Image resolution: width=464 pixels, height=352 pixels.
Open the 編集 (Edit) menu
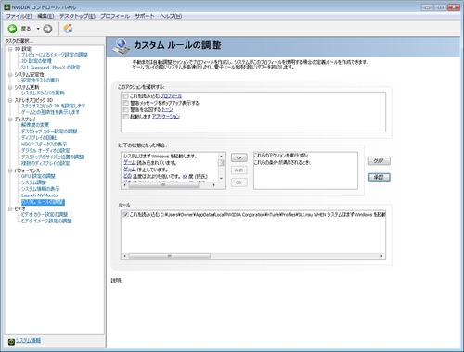pyautogui.click(x=45, y=16)
